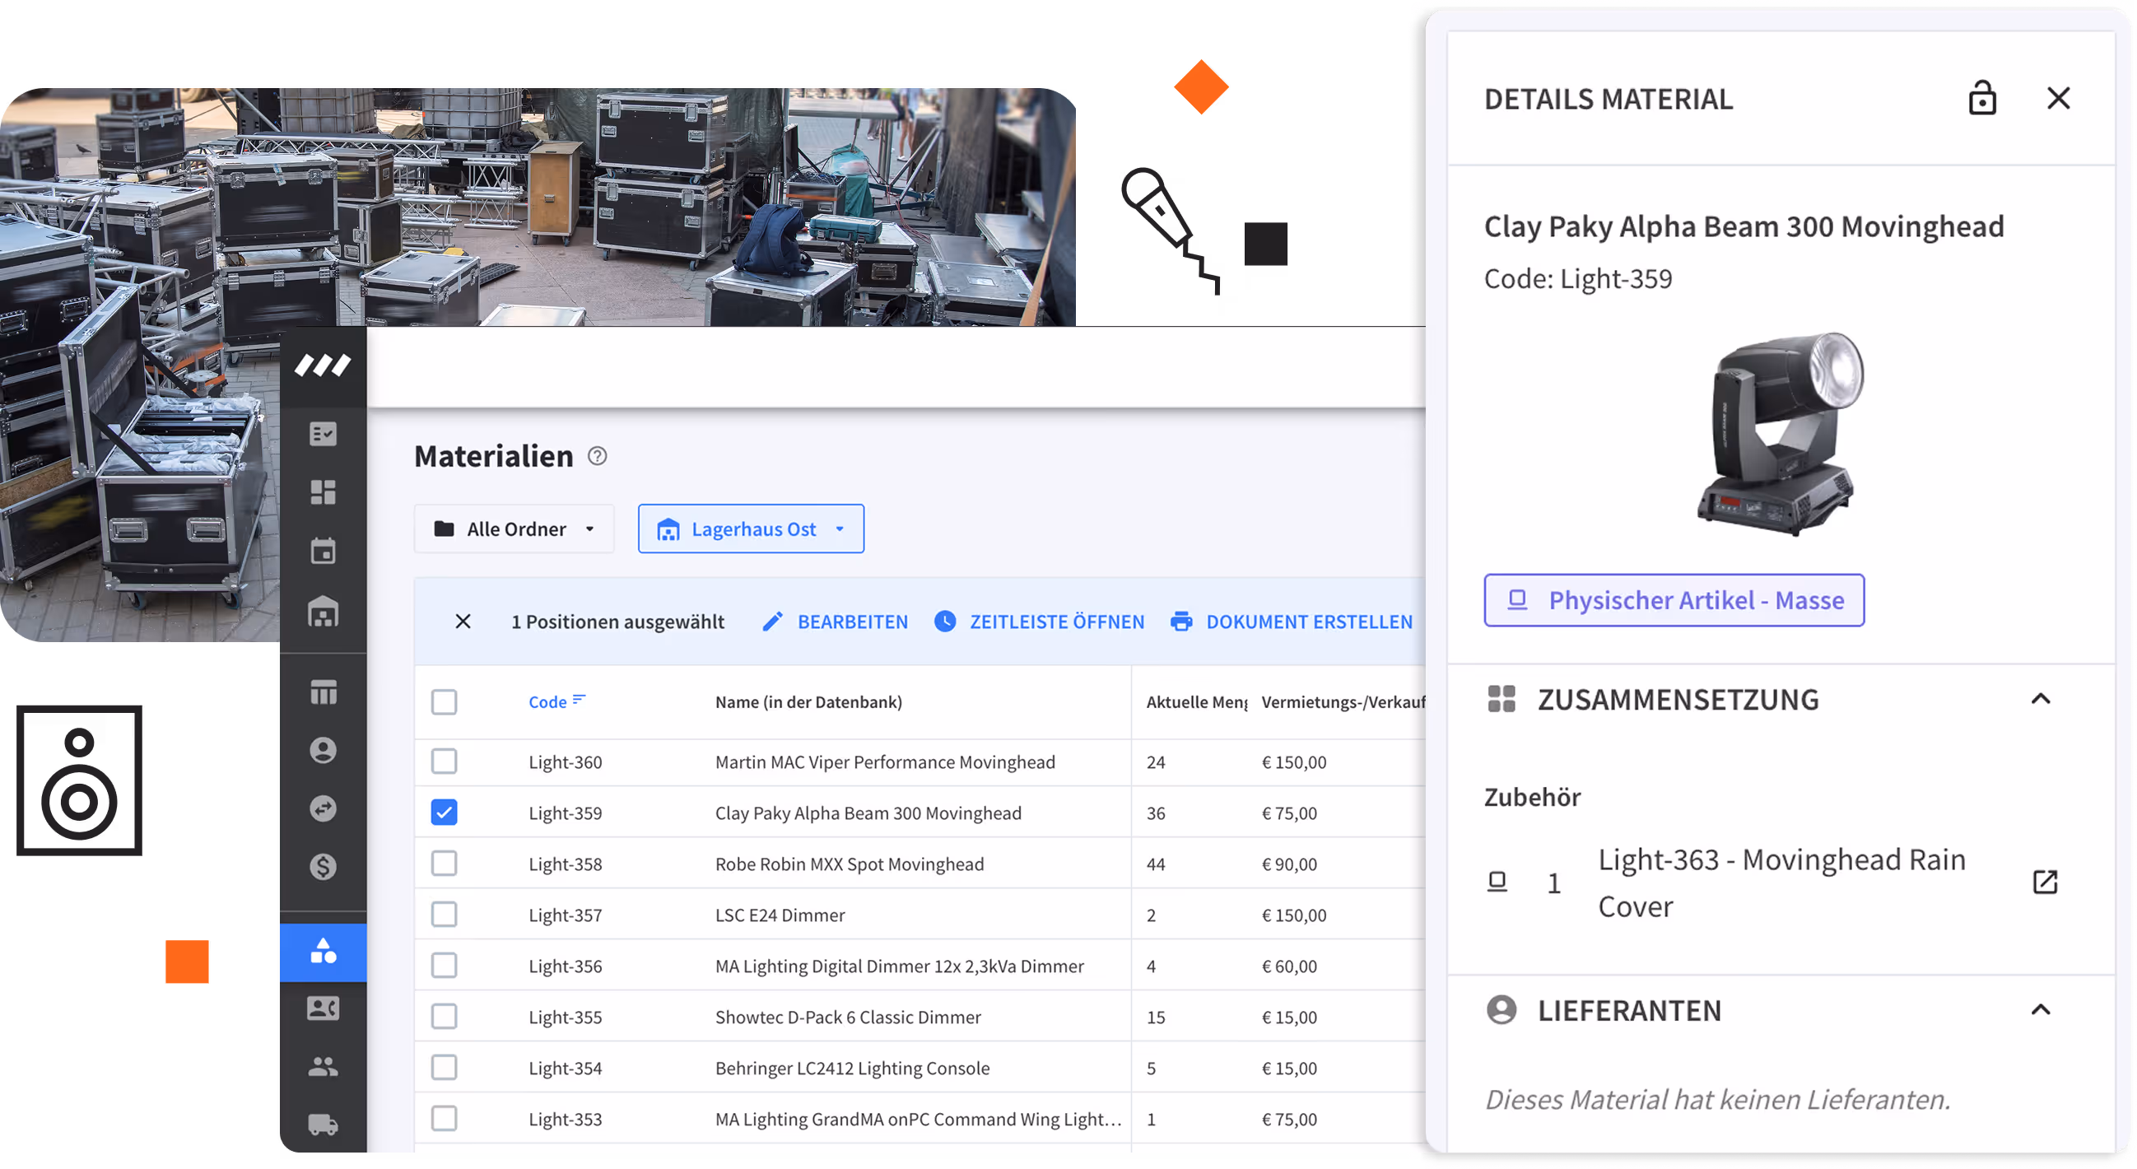The height and width of the screenshot is (1169, 2137).
Task: Toggle the select-all checkbox in the table header
Action: (444, 702)
